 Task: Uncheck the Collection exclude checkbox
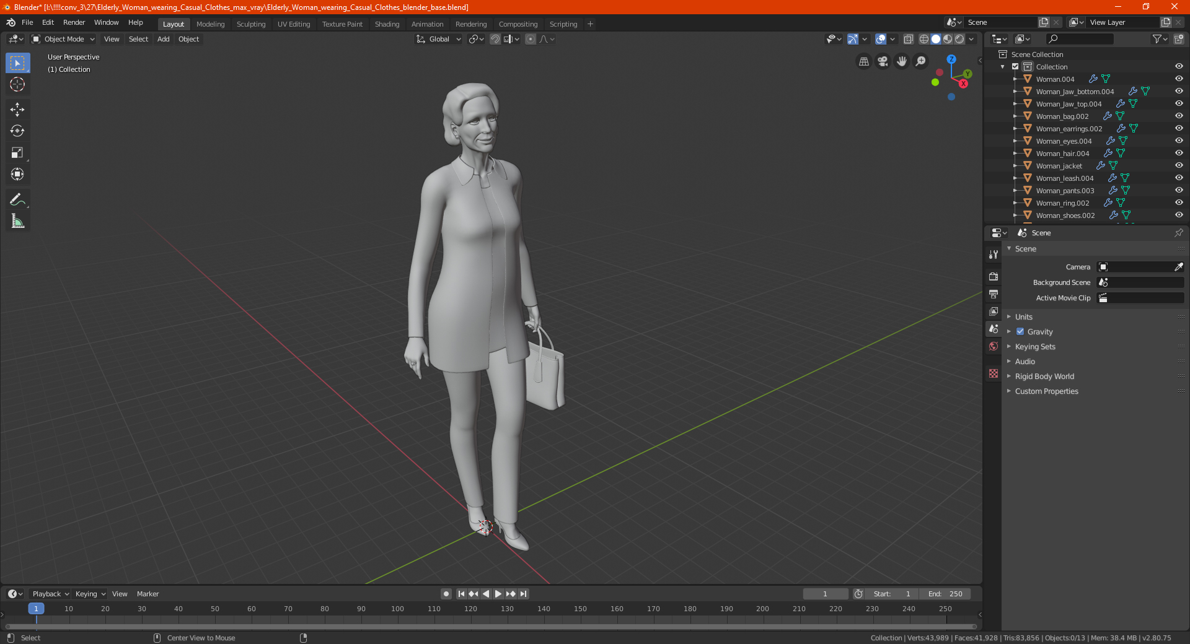tap(1015, 66)
